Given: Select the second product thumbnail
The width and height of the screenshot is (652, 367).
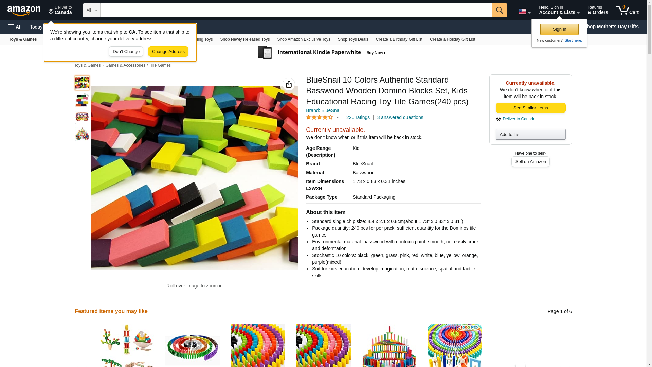Looking at the screenshot, I should click(x=82, y=100).
